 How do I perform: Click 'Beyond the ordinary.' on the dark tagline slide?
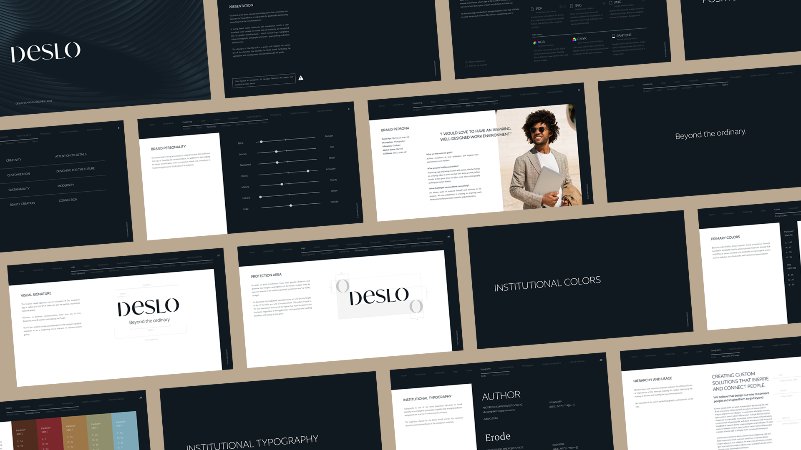pos(710,134)
